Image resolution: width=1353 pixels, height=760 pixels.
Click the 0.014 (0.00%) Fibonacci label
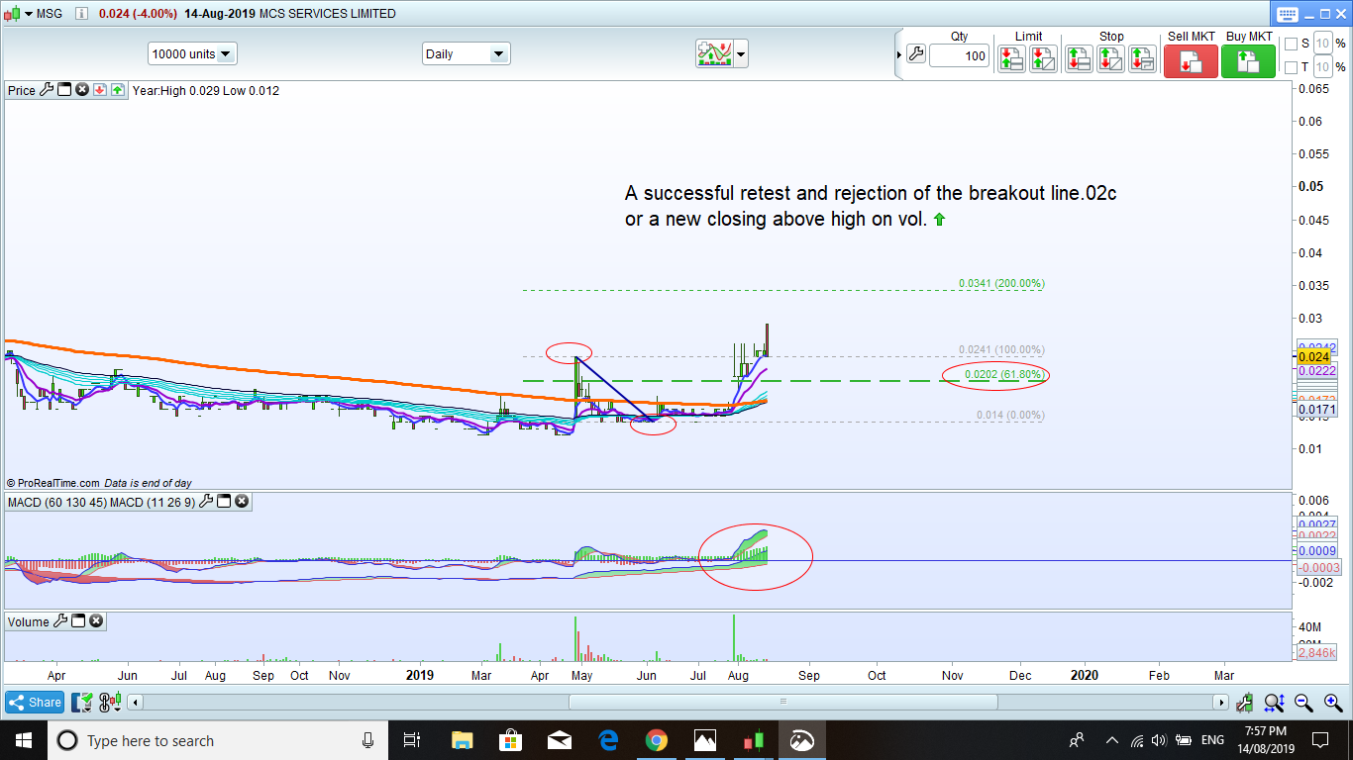click(x=1010, y=416)
